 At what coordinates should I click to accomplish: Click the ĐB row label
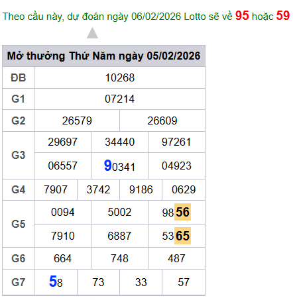19,77
